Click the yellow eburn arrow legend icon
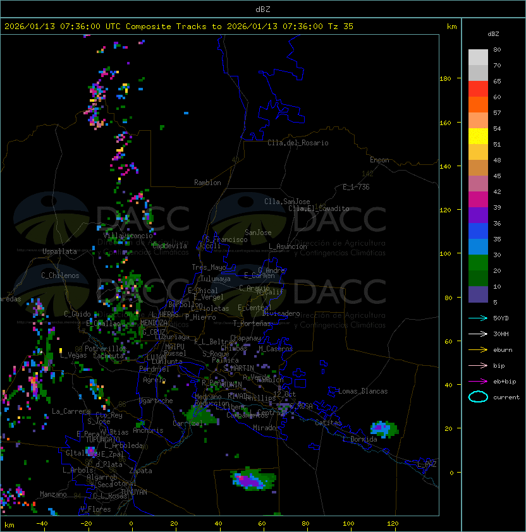 coord(478,350)
